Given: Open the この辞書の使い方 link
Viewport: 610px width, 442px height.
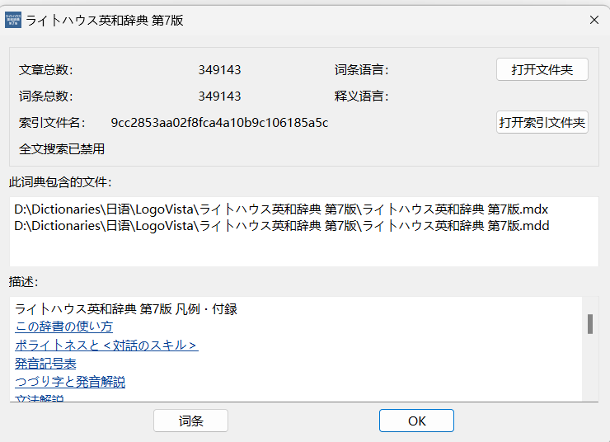Looking at the screenshot, I should point(63,327).
